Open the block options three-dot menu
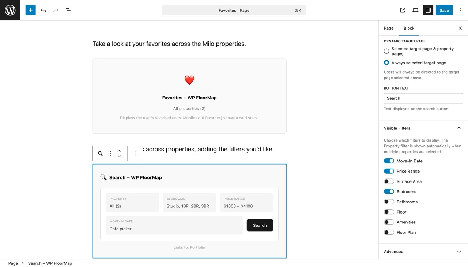This screenshot has height=267, width=468. pos(135,154)
